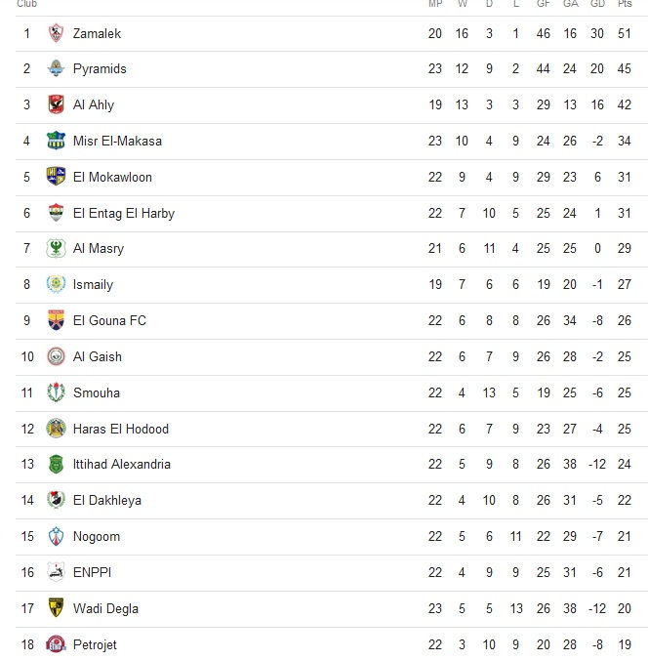Click Misr El-Makasa team badge

coord(56,141)
